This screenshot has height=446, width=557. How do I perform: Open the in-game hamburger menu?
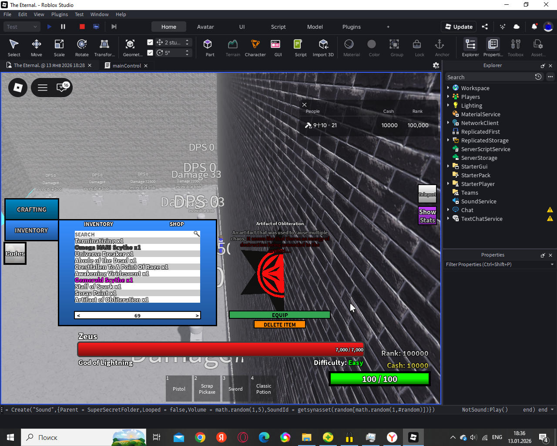coord(43,88)
